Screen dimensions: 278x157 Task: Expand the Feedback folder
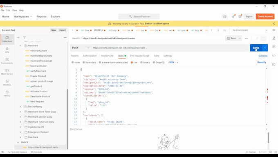pos(20,137)
